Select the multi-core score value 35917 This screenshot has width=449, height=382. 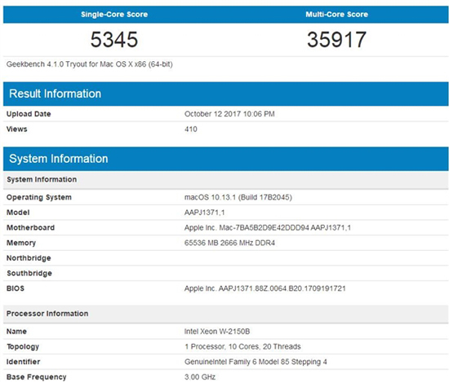click(x=336, y=39)
